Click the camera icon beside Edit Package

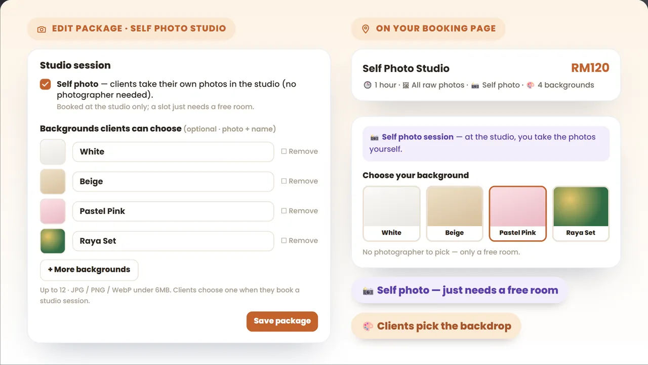pyautogui.click(x=42, y=29)
